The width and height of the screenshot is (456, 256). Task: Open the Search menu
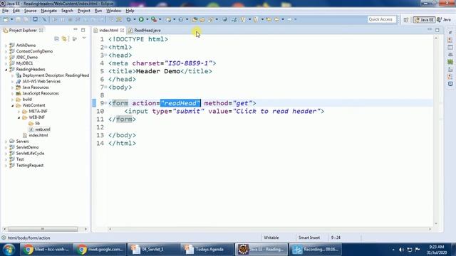(x=67, y=11)
